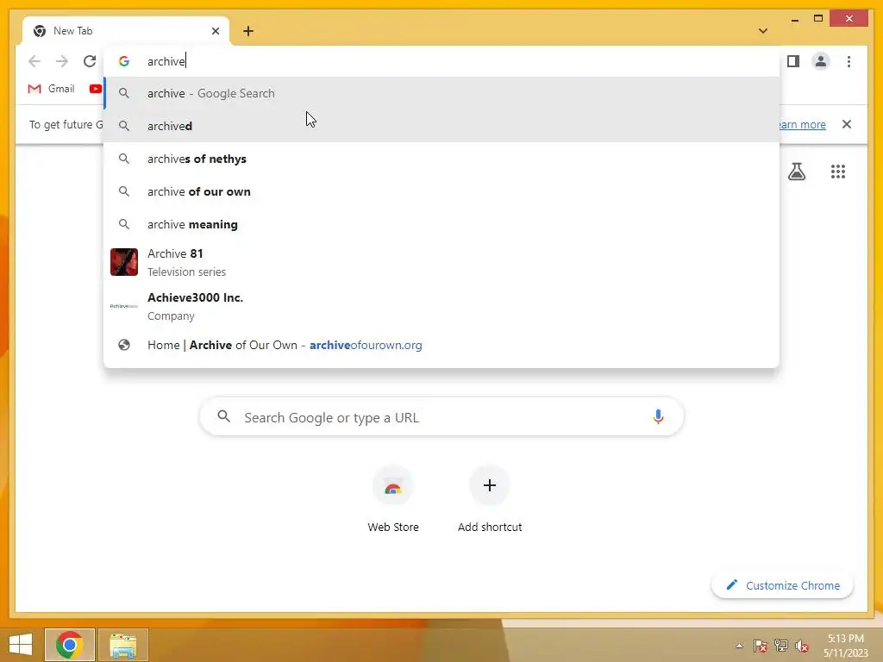The height and width of the screenshot is (662, 883).
Task: Open the Web Store shortcut
Action: [393, 500]
